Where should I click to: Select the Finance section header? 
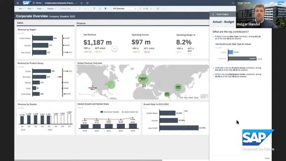[81, 23]
